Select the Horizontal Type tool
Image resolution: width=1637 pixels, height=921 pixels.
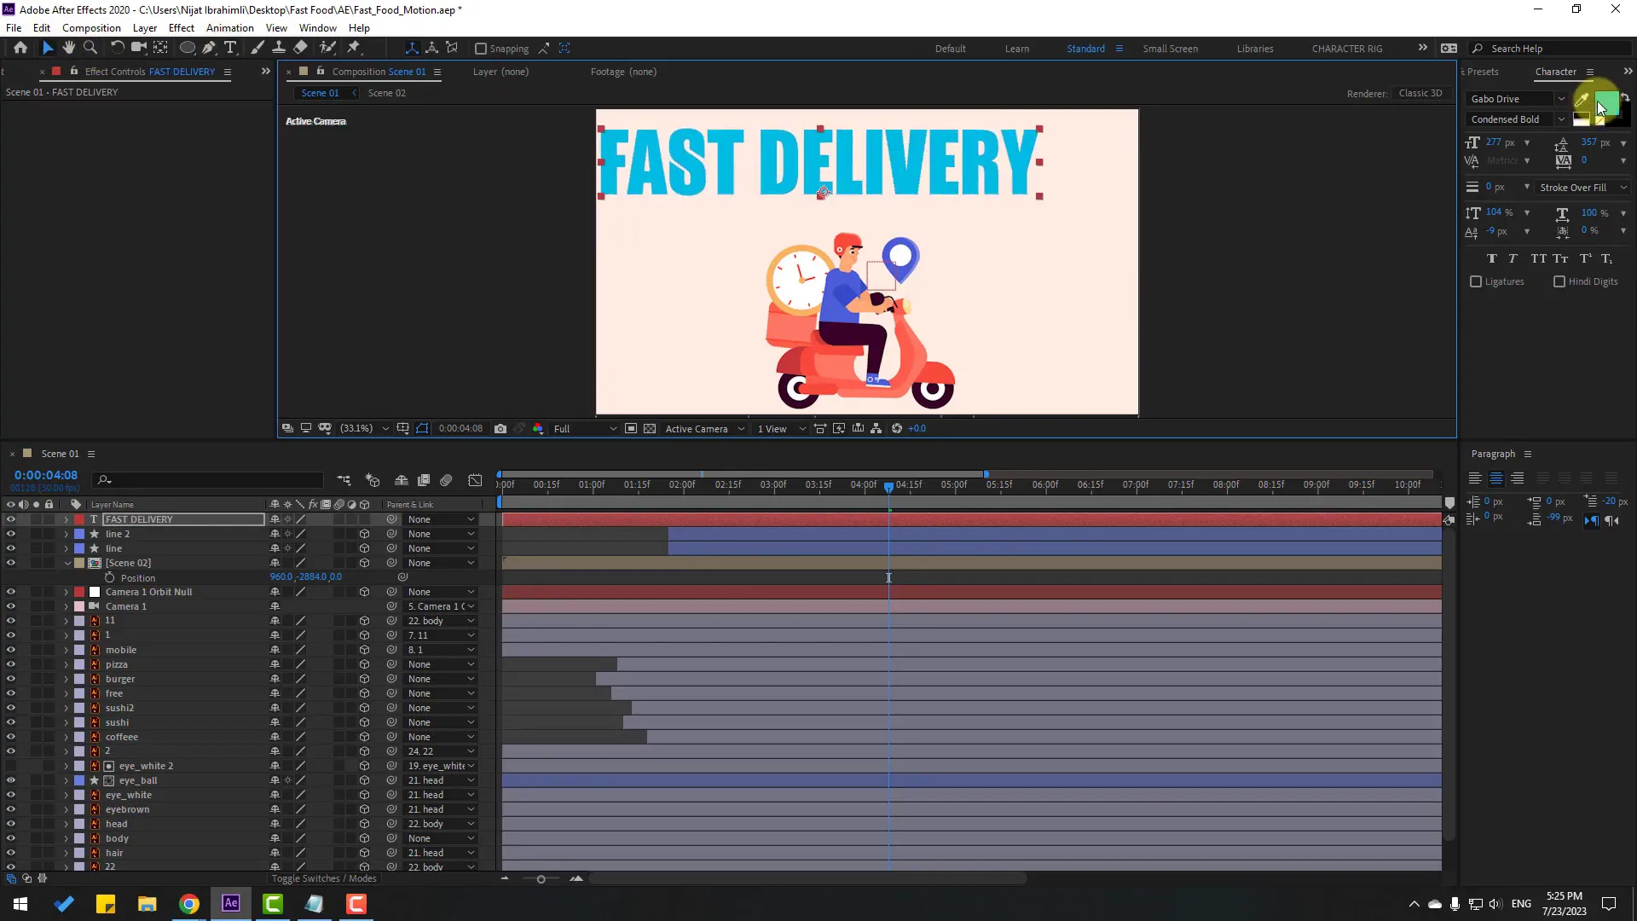(x=231, y=48)
